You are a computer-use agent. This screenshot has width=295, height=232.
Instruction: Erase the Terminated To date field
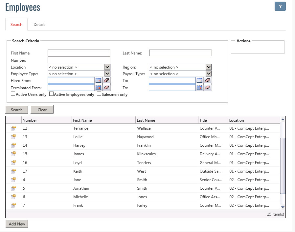[x=208, y=88]
